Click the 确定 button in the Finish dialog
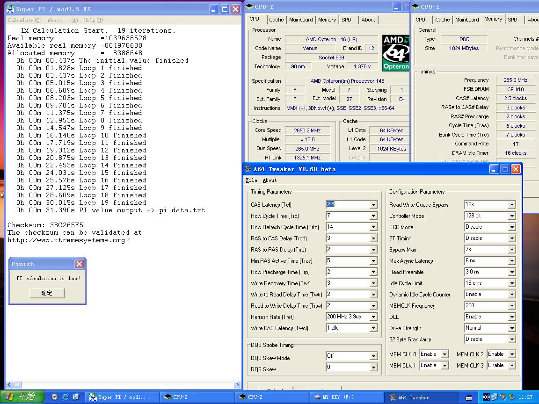This screenshot has width=539, height=404. (47, 293)
